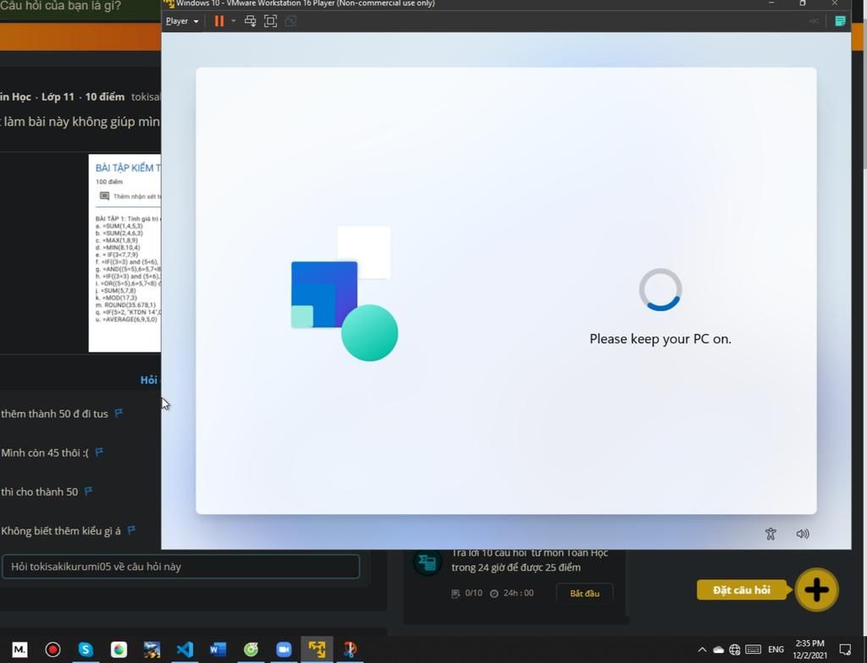Open the BÀI TẬP KIỂM TRA image thumbnail
The width and height of the screenshot is (867, 663).
[125, 253]
